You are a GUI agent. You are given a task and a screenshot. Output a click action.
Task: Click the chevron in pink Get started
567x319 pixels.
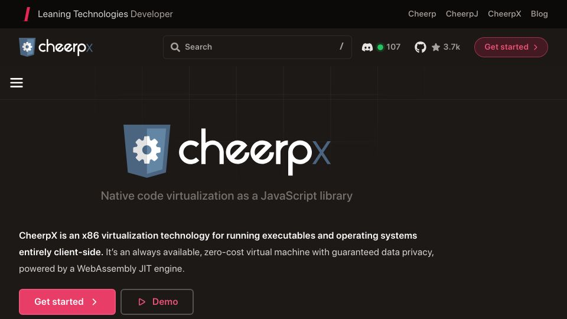click(x=94, y=302)
